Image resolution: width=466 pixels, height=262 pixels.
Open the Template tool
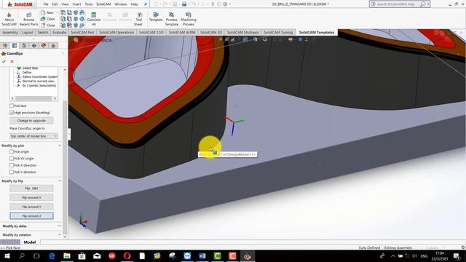[x=156, y=17]
